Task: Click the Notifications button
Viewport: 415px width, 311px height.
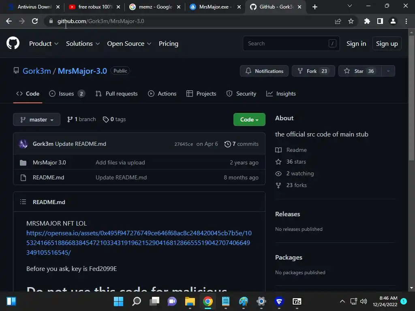Action: tap(264, 71)
